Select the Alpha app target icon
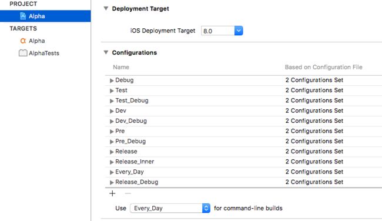The image size is (382, 221). click(x=23, y=41)
